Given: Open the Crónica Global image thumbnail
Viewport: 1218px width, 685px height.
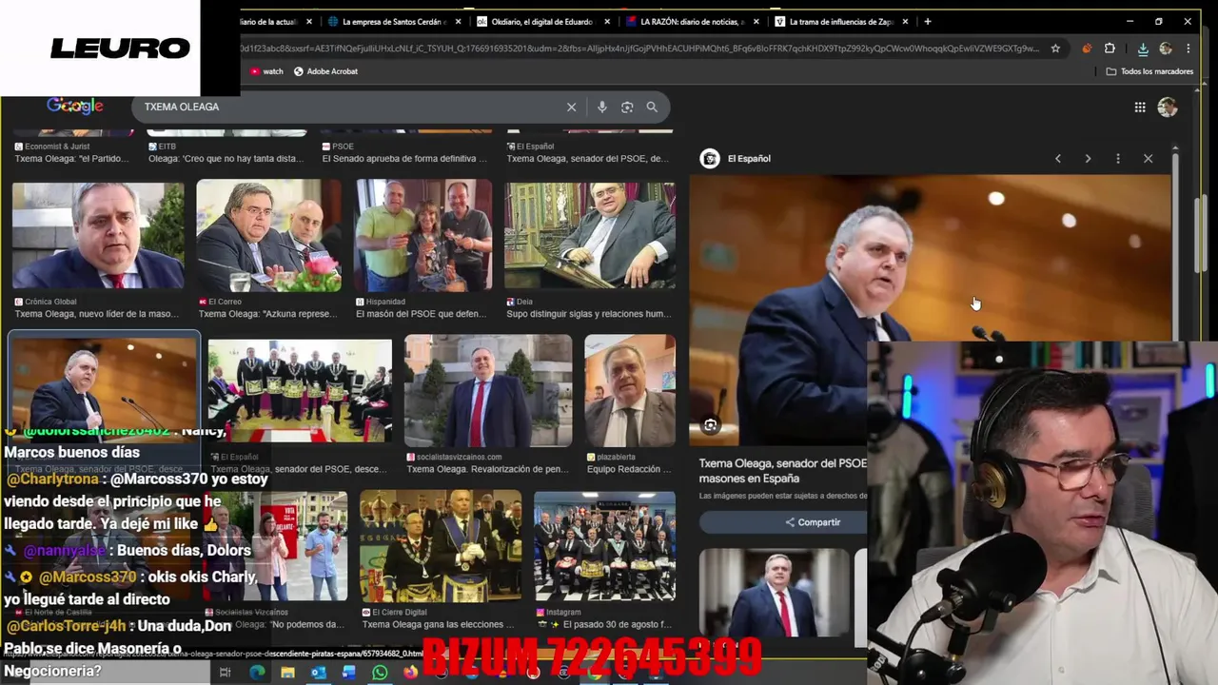Looking at the screenshot, I should [98, 236].
